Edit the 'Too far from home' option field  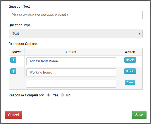coord(71,61)
